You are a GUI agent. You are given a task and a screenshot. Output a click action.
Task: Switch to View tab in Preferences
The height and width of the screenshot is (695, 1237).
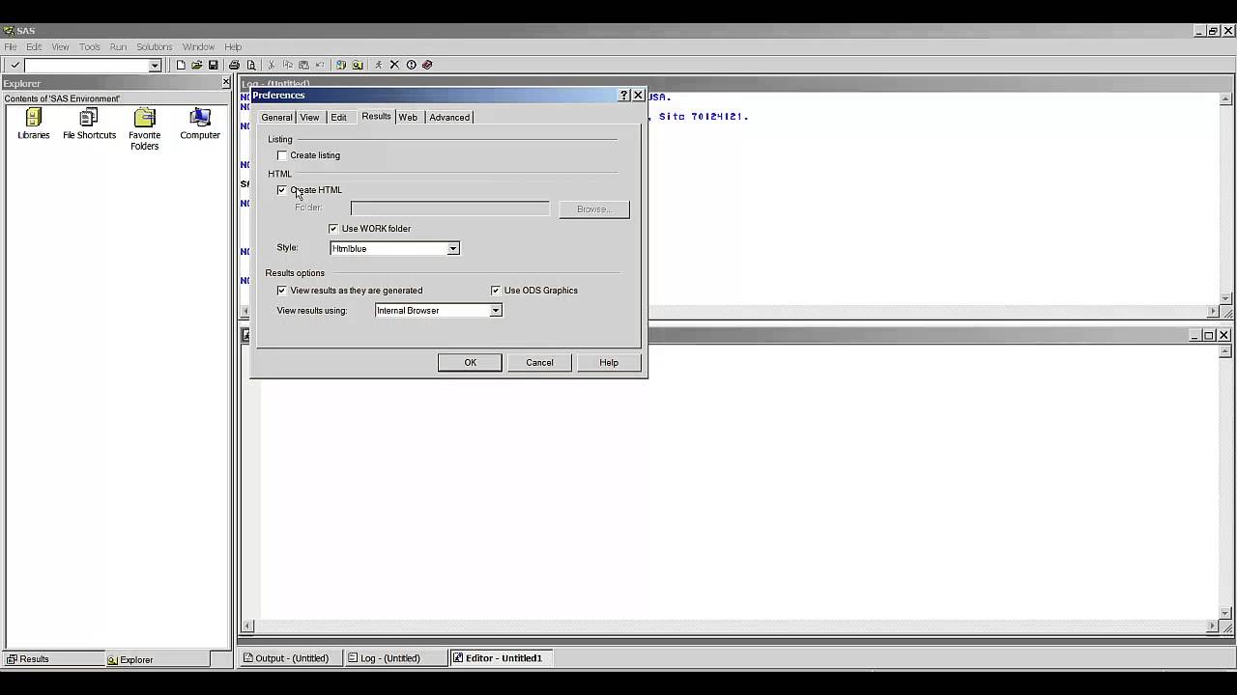pyautogui.click(x=309, y=118)
